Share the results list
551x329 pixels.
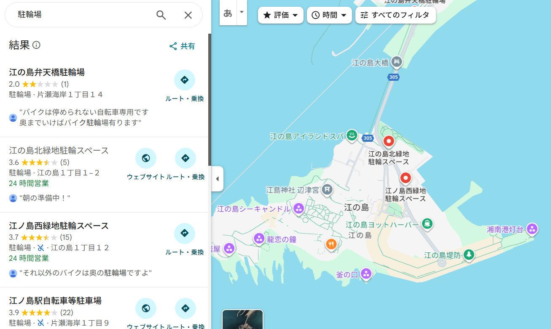(x=182, y=46)
